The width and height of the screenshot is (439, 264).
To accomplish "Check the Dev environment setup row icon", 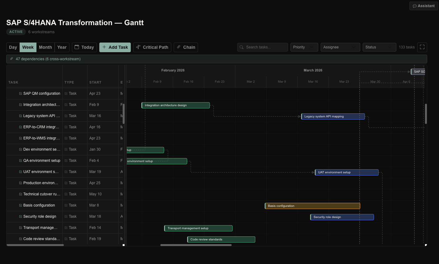I will pos(21,149).
